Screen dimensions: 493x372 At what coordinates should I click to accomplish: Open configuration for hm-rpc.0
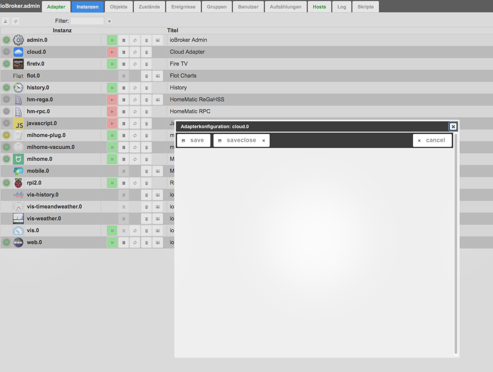pos(124,112)
